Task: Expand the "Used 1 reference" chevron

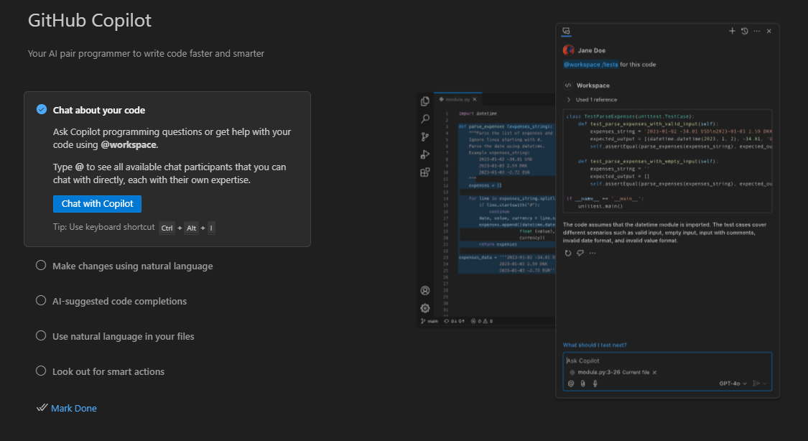Action: (x=569, y=100)
